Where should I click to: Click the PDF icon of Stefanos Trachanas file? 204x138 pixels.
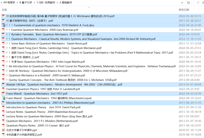(4, 66)
